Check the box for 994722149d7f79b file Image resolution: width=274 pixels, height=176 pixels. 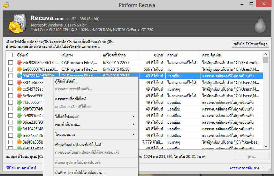click(11, 76)
